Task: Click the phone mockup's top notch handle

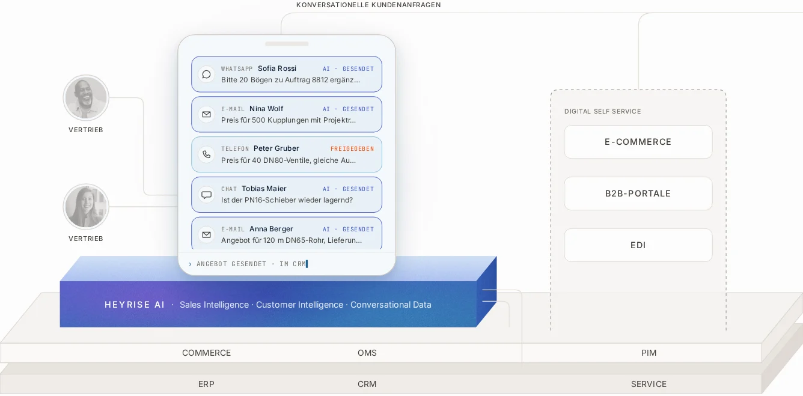Action: [x=287, y=44]
